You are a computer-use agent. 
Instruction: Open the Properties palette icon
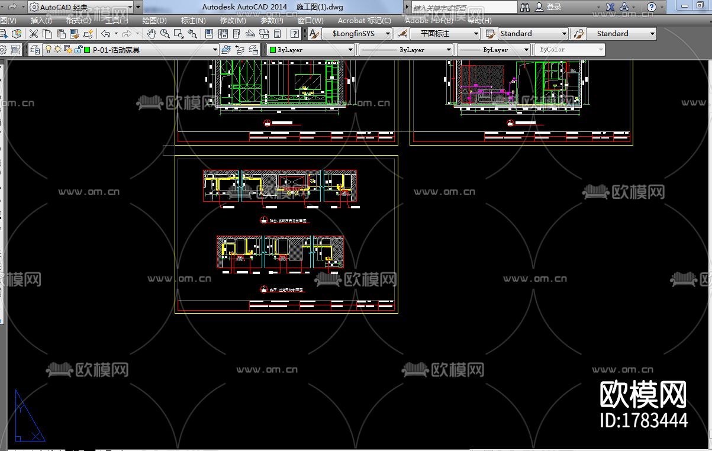tap(210, 34)
